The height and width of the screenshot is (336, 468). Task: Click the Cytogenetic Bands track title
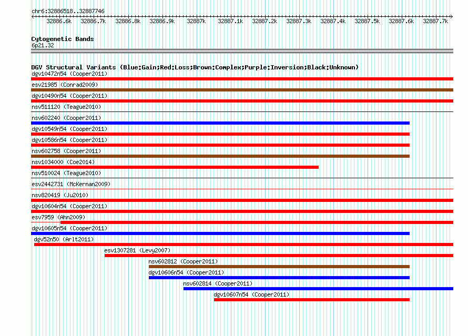point(63,39)
